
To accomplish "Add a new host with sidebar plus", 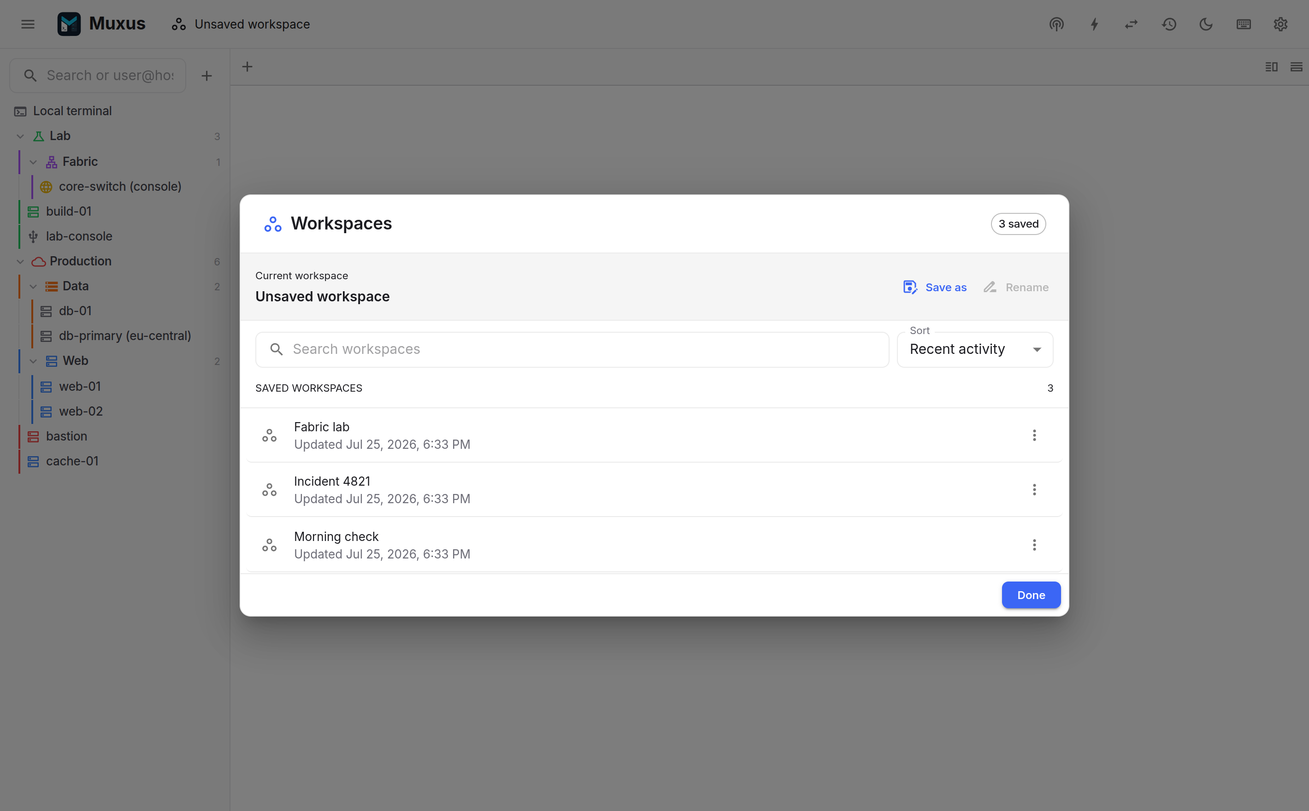I will 206,76.
